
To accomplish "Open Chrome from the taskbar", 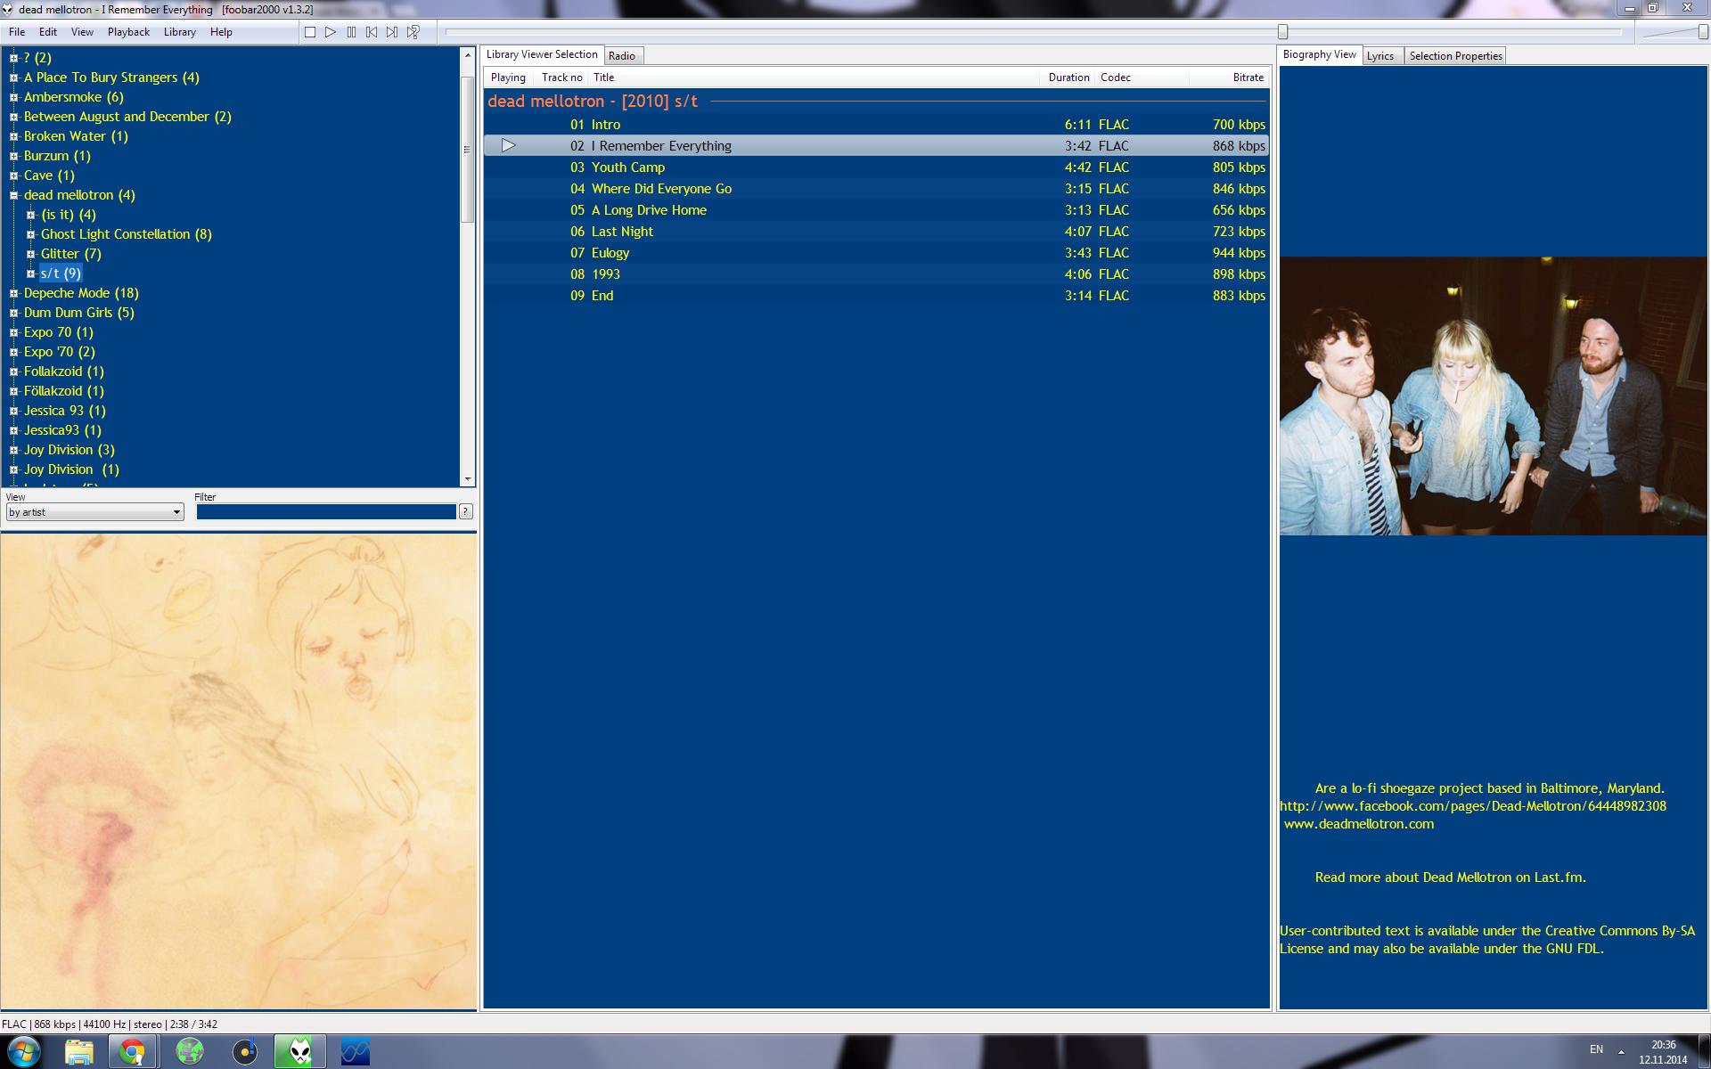I will click(x=133, y=1052).
